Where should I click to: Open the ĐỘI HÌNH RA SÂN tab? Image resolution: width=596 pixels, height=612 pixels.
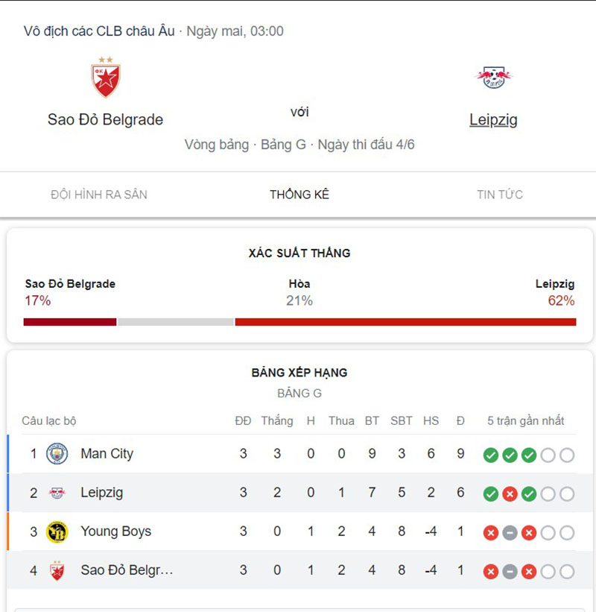tap(99, 195)
